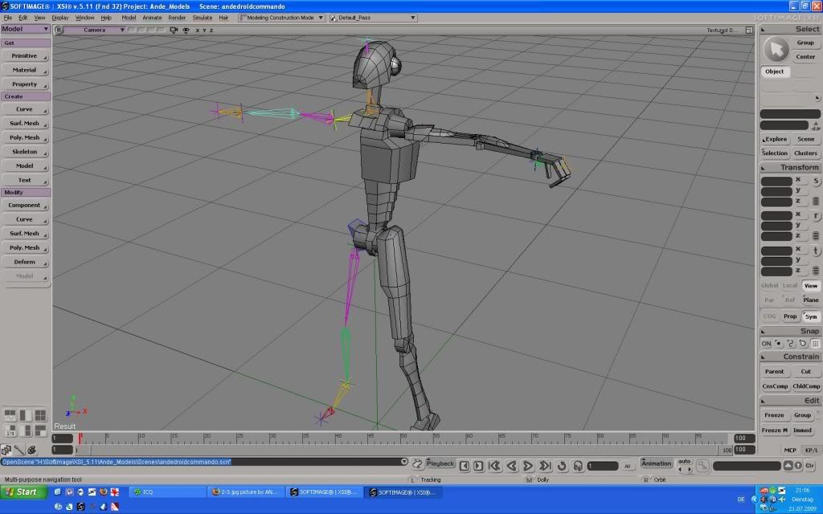This screenshot has width=823, height=514.
Task: Enable View transform mode
Action: (x=811, y=286)
